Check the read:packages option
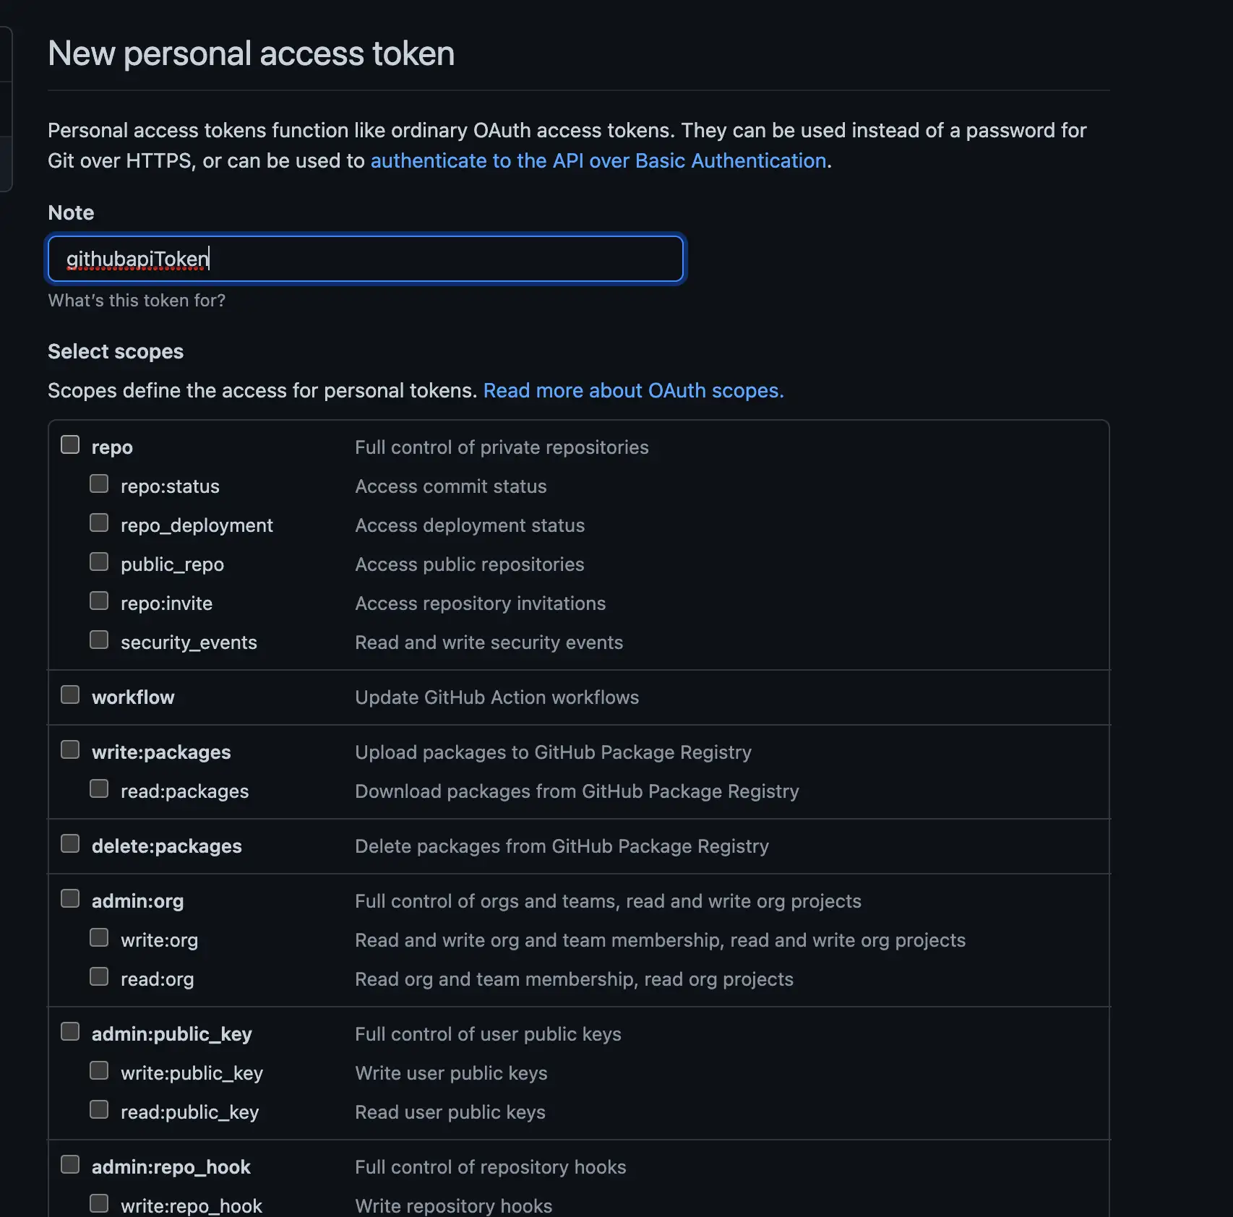The image size is (1233, 1217). [x=99, y=788]
